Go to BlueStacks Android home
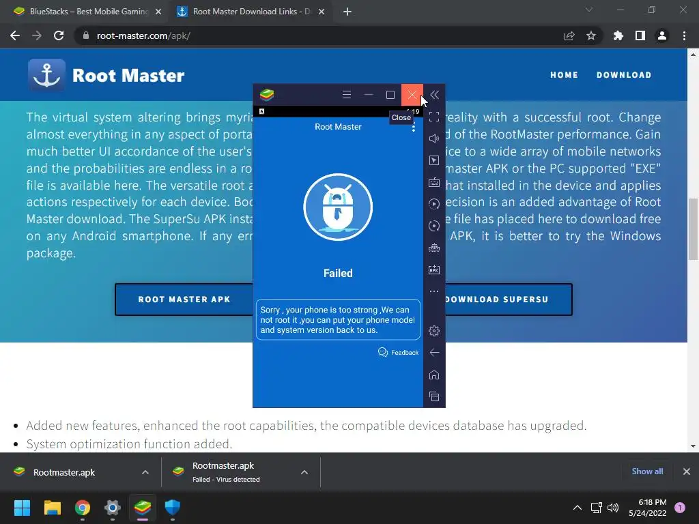Image resolution: width=699 pixels, height=524 pixels. pyautogui.click(x=434, y=375)
